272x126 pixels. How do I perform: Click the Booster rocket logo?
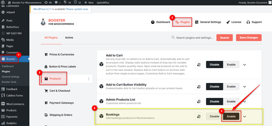pos(57,22)
